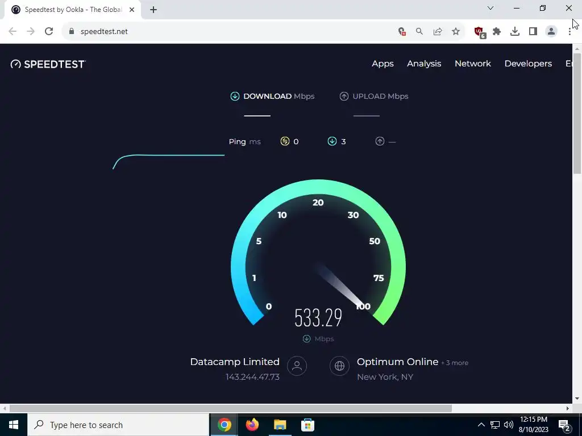
Task: Select the Speedtest by Ookla tab
Action: pos(72,10)
